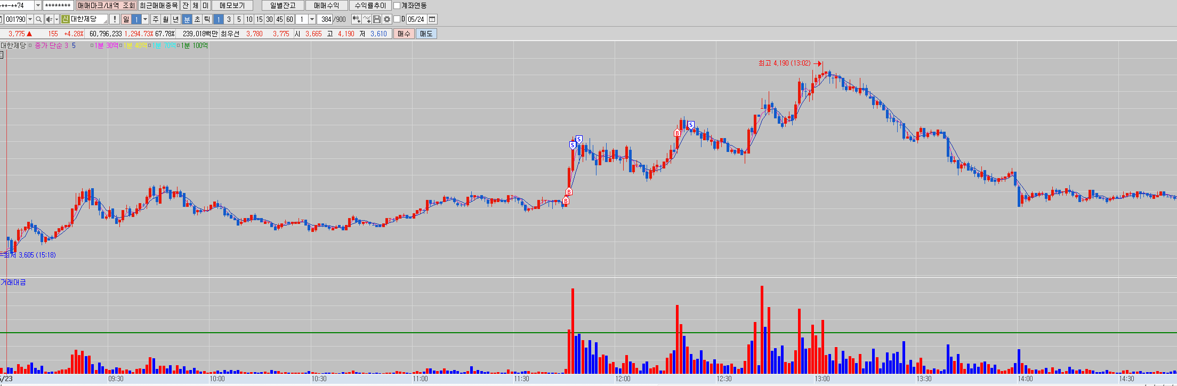1177x386 pixels.
Task: Save chart with the floppy disk icon
Action: 377,19
